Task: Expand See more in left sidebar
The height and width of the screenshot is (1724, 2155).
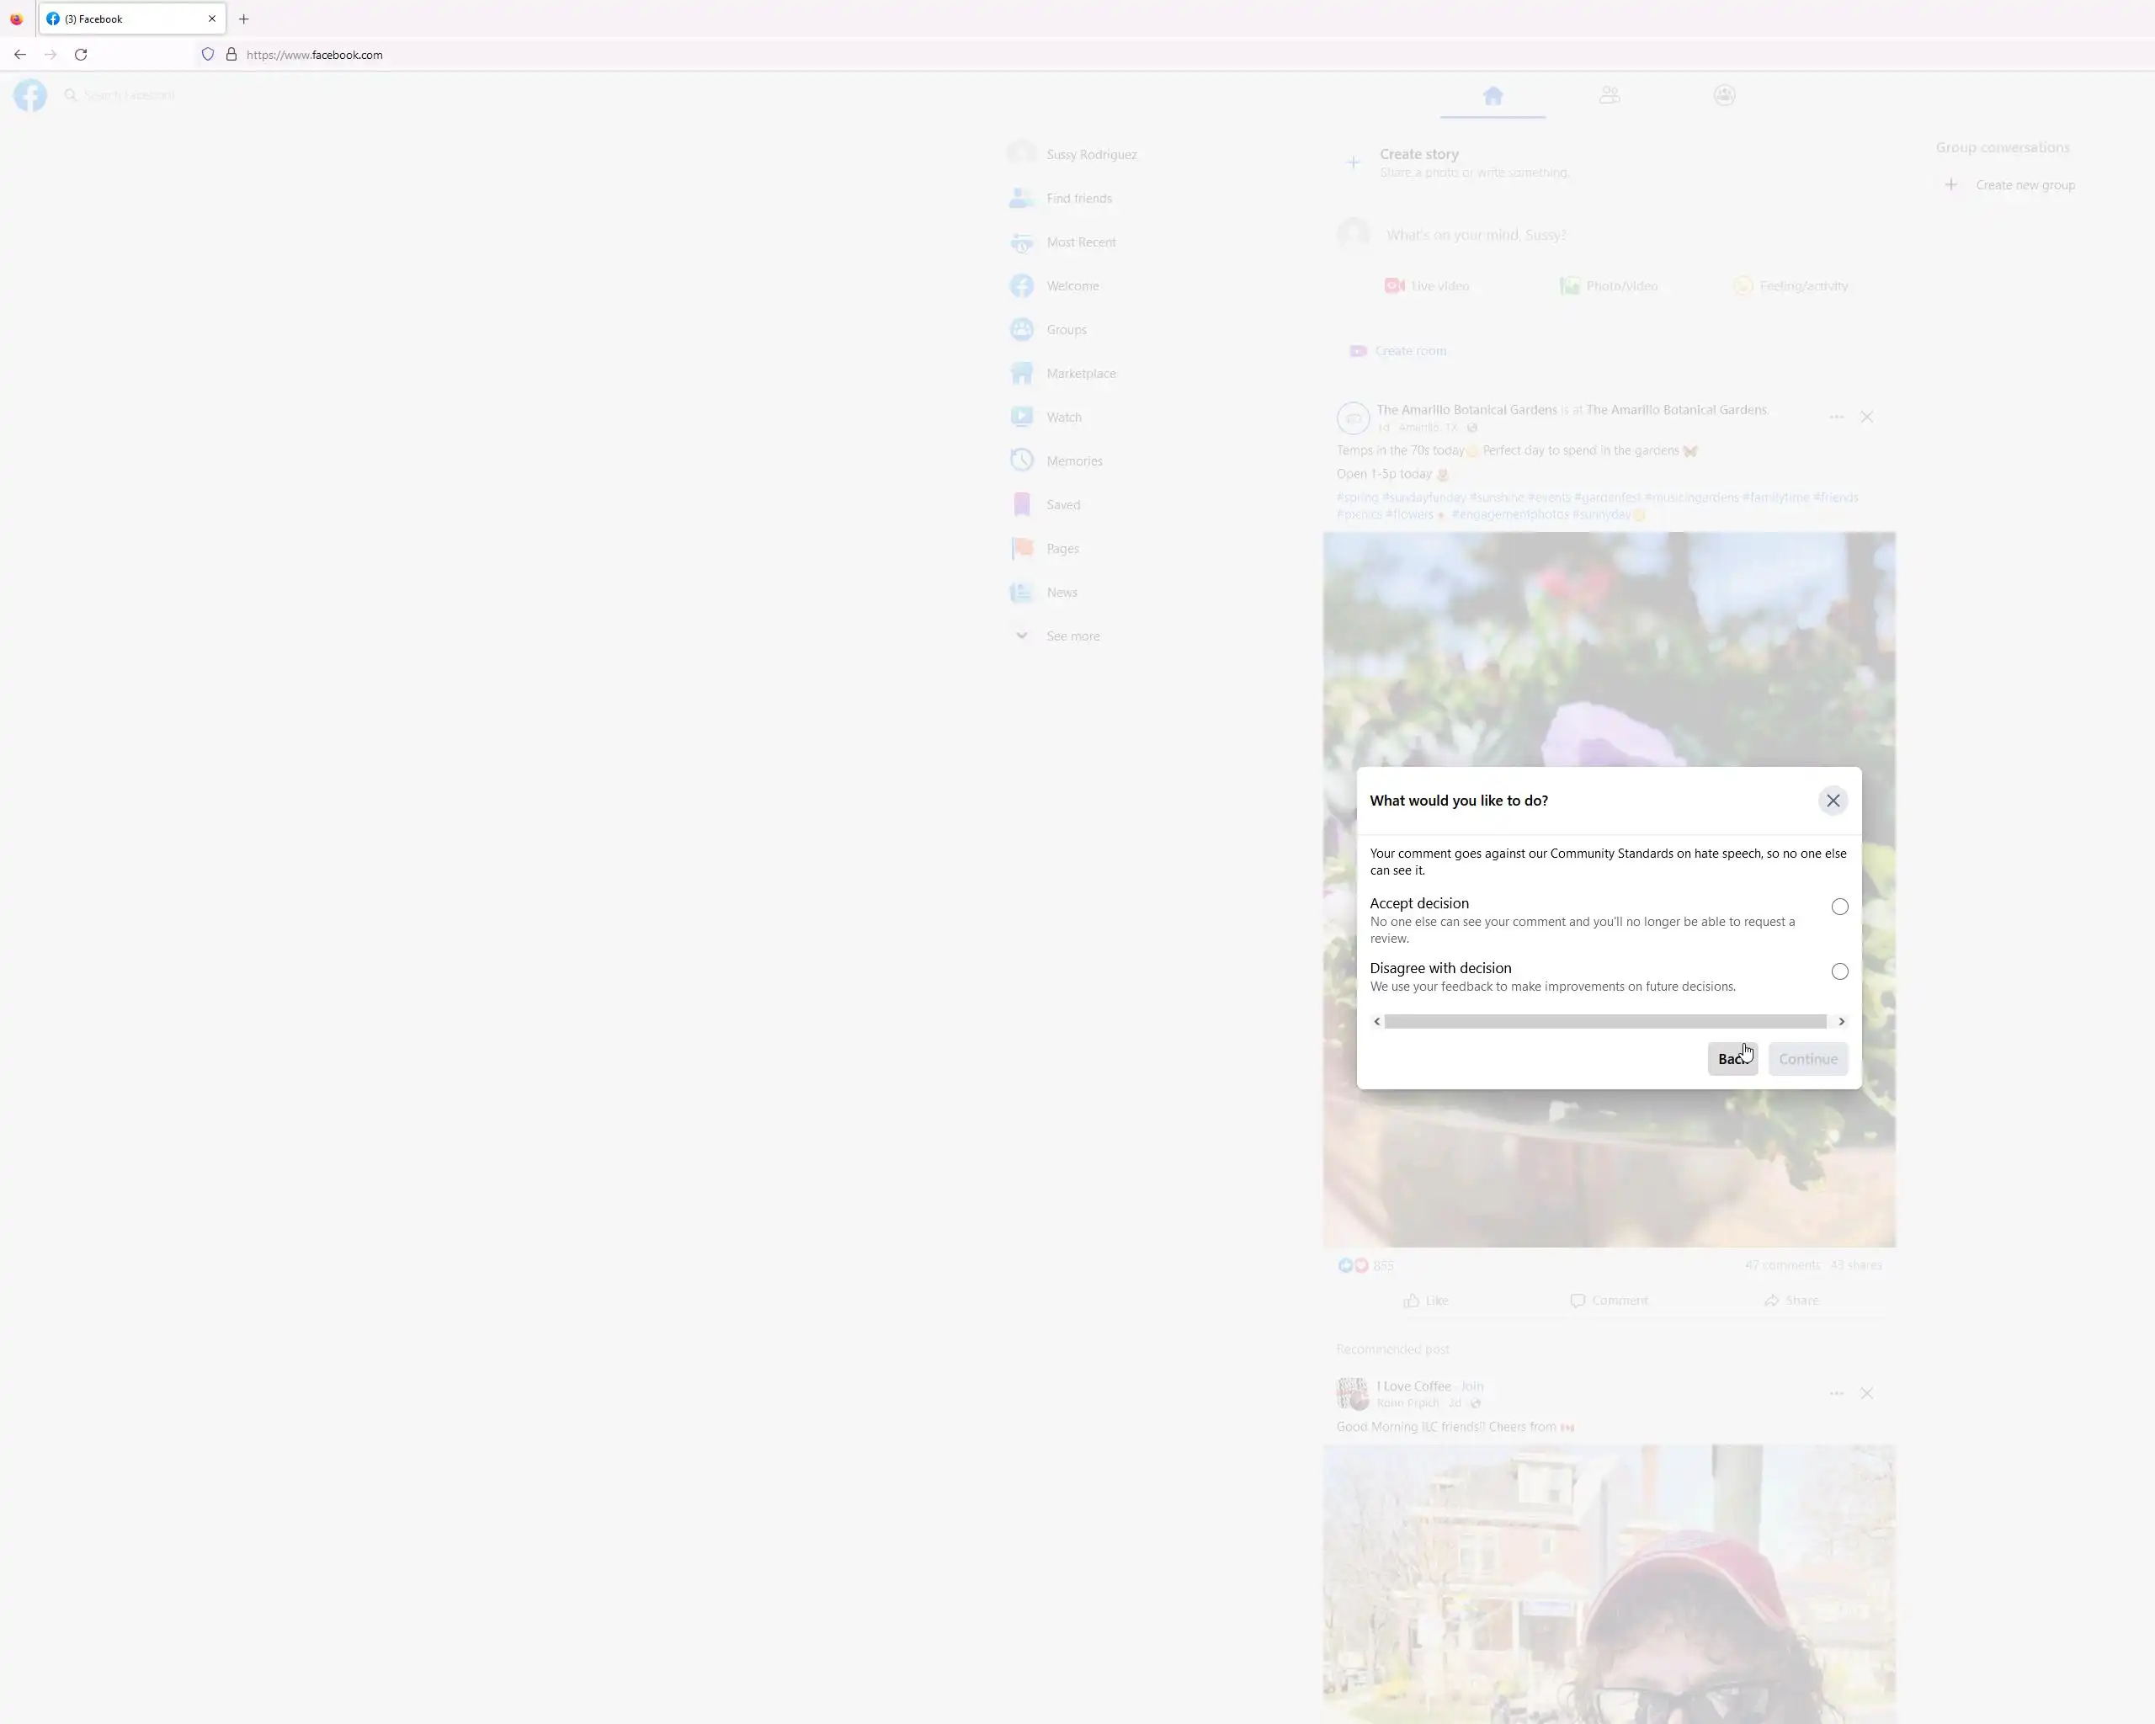Action: click(x=1072, y=636)
